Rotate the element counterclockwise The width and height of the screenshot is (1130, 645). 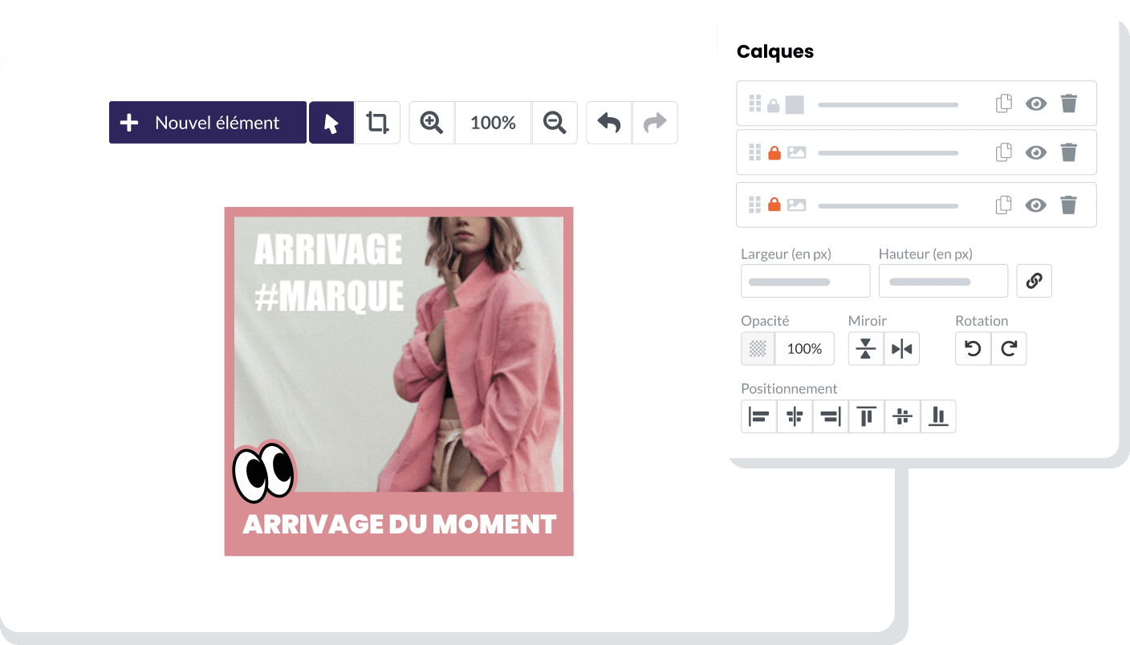973,348
